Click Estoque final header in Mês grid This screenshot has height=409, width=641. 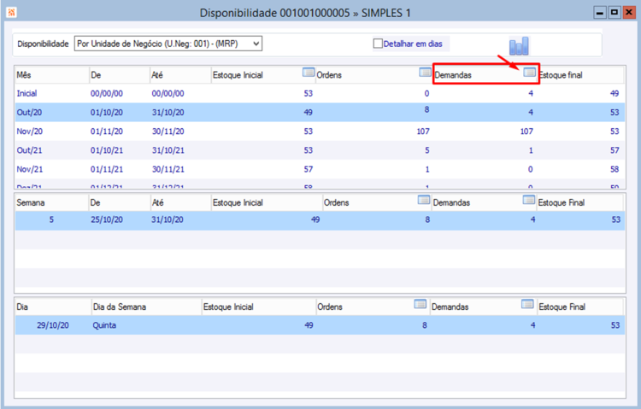click(580, 75)
